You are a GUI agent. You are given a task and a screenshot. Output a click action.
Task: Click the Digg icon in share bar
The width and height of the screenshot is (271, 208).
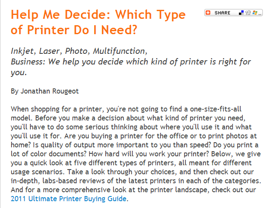tap(248, 13)
